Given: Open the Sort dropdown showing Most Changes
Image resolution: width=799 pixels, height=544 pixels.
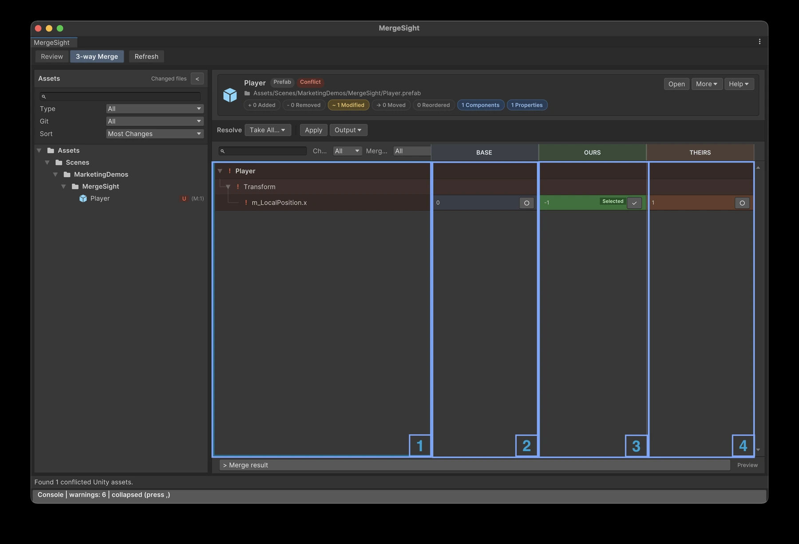Looking at the screenshot, I should click(x=154, y=134).
